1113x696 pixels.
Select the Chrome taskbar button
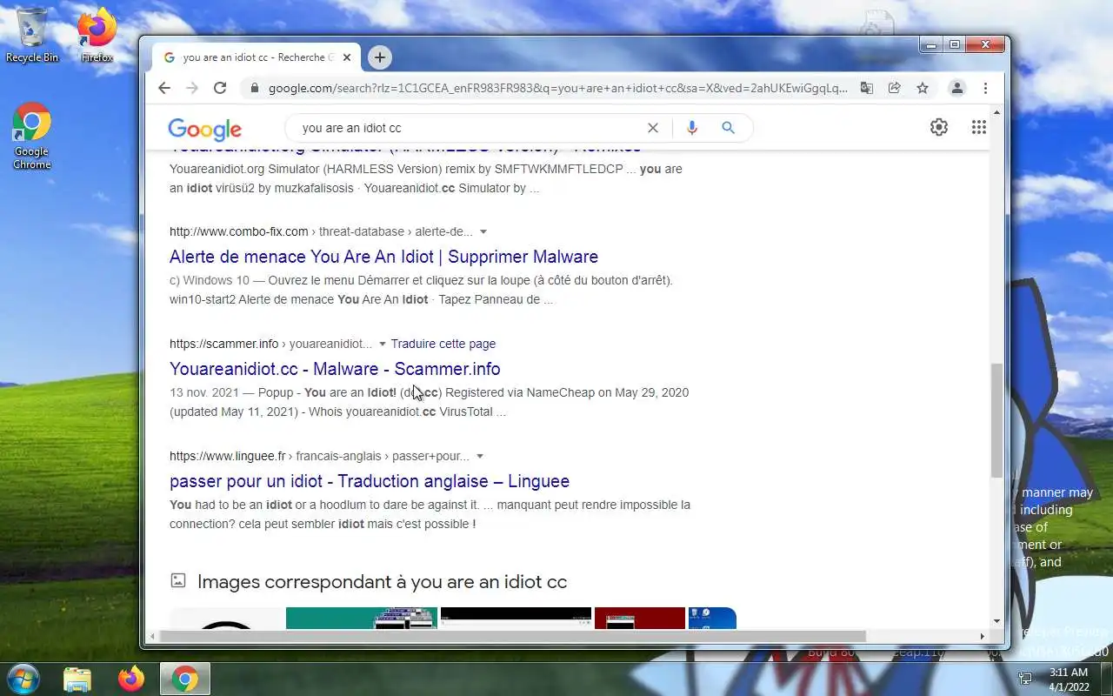[x=184, y=679]
